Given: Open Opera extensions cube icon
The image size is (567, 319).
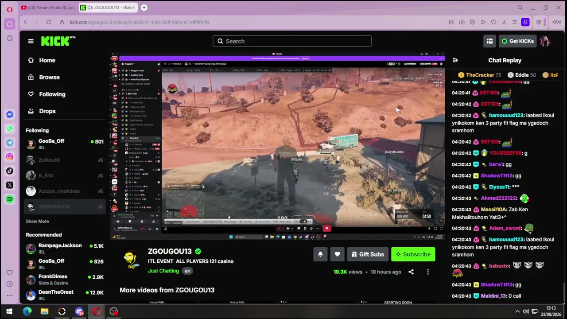Looking at the screenshot, I should (x=539, y=22).
